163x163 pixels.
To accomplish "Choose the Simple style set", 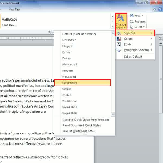I will [x=82, y=89].
